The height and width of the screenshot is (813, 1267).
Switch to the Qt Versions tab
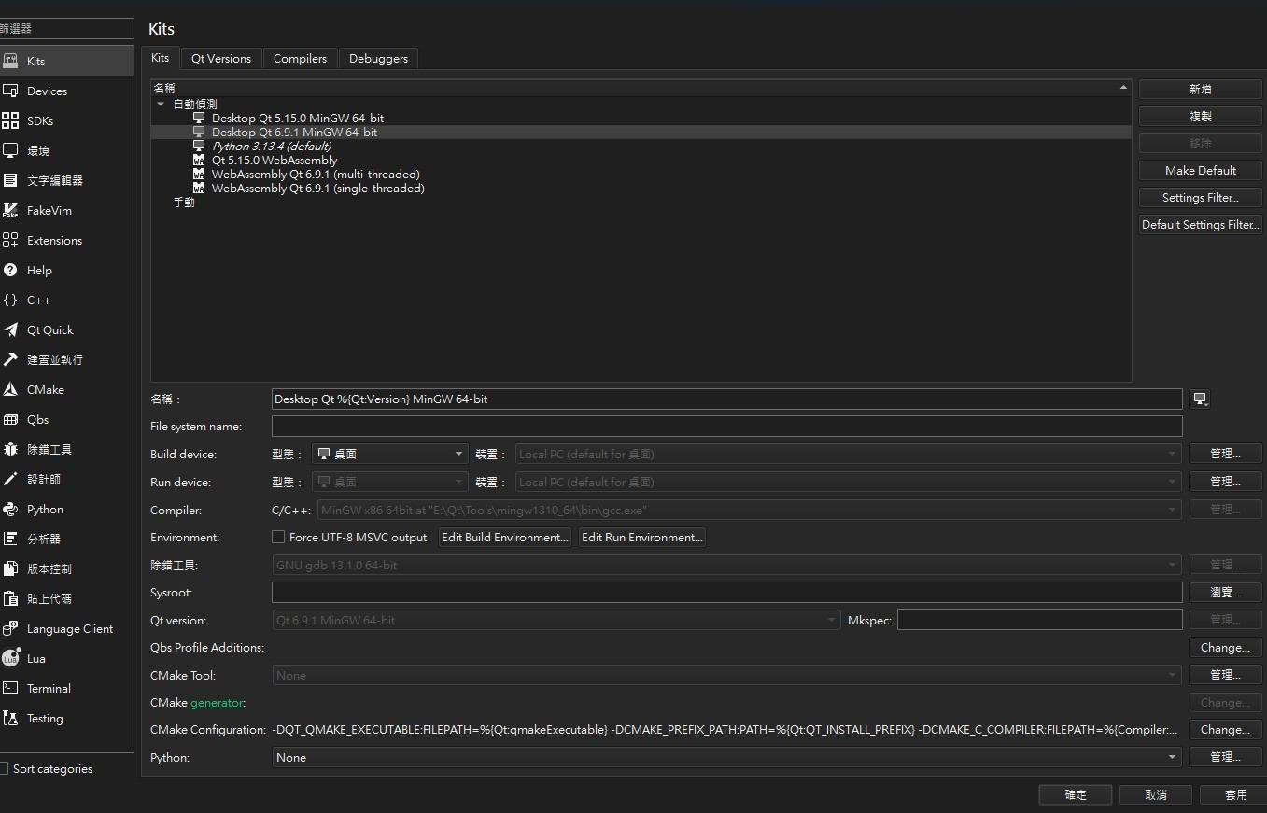click(221, 58)
